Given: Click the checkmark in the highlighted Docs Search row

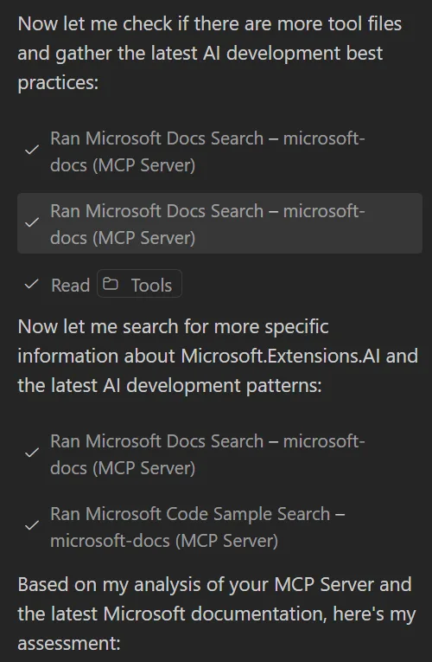Looking at the screenshot, I should point(32,222).
